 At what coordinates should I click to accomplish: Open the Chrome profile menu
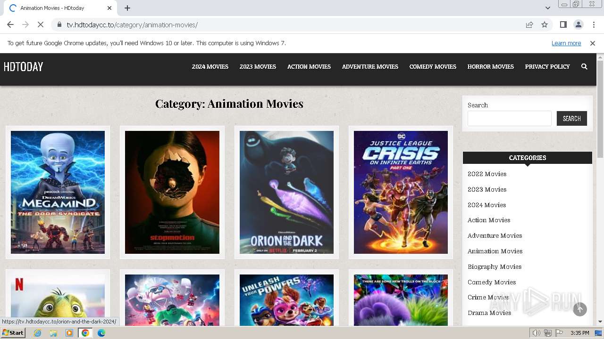click(x=578, y=24)
